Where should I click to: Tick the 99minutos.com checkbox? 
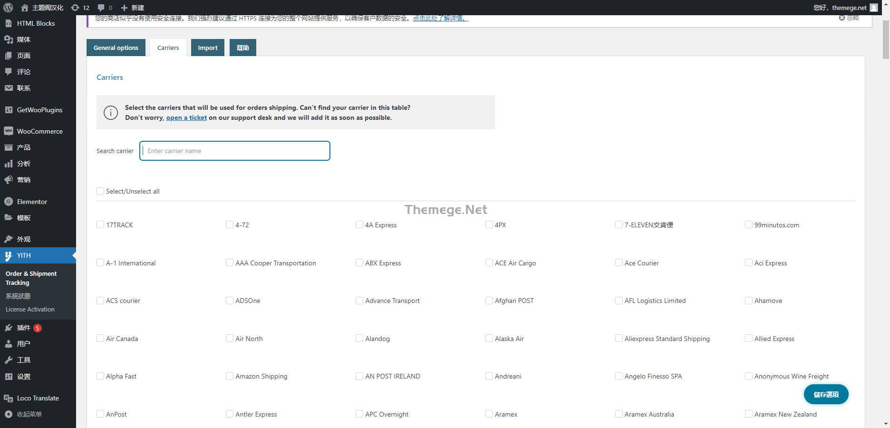tap(749, 224)
